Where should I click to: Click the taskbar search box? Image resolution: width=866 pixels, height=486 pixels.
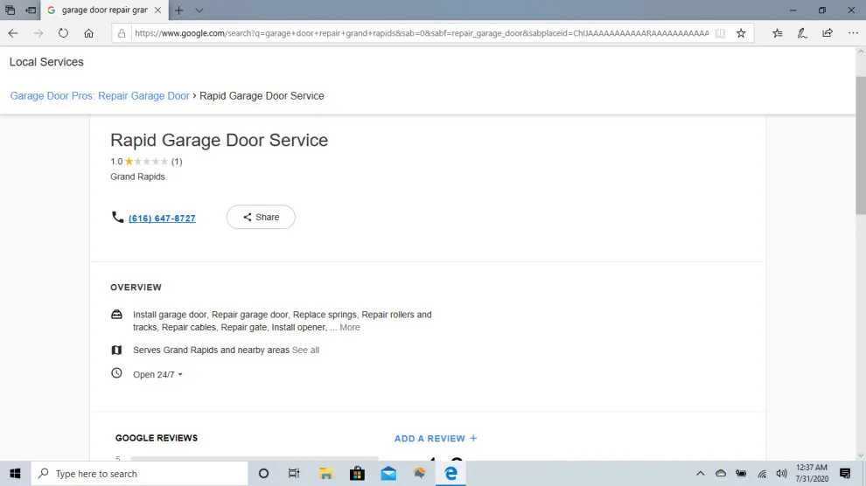(139, 473)
